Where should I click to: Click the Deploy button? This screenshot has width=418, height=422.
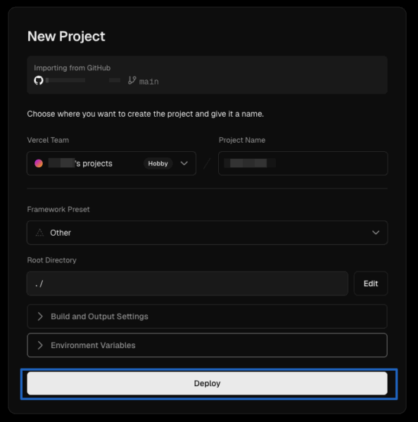(207, 383)
